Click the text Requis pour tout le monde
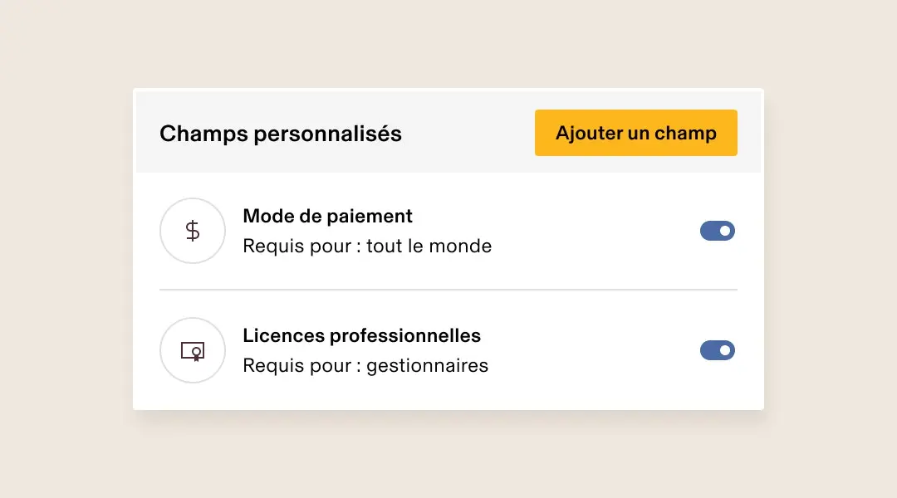Screen dimensions: 897x498 [x=366, y=246]
